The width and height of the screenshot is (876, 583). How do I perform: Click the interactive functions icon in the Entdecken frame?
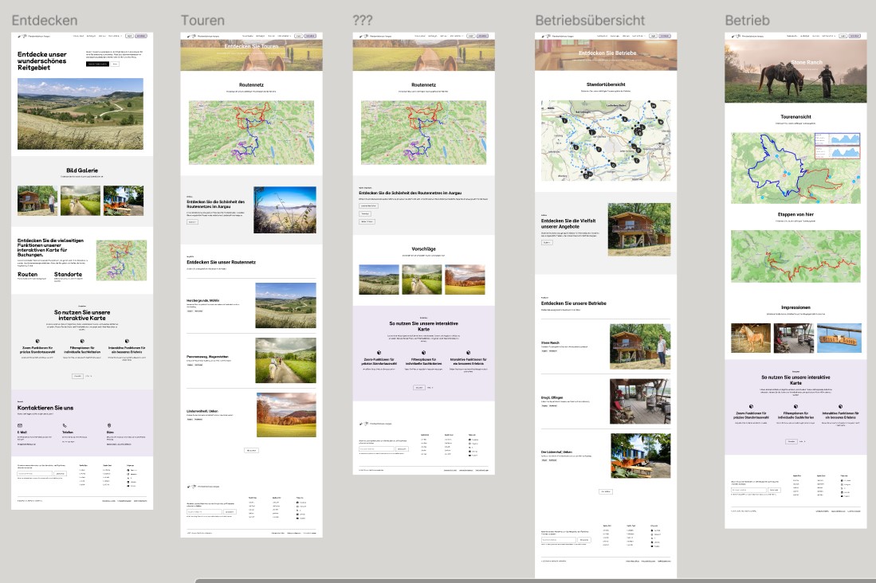coord(126,341)
